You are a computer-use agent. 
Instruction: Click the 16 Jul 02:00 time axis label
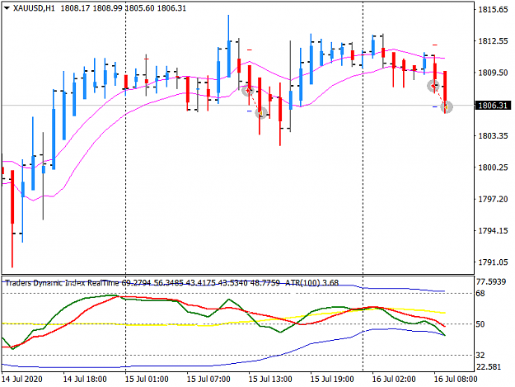point(394,379)
